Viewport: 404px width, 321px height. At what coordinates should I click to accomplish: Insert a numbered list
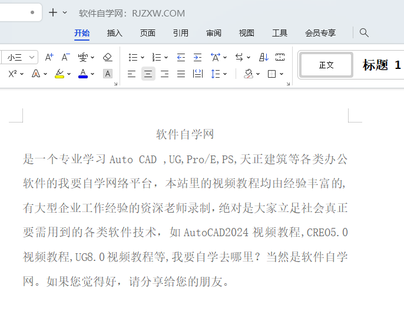[x=157, y=57]
